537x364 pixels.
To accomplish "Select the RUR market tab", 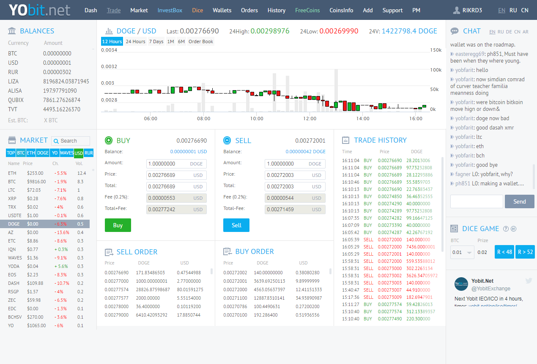I will 89,153.
